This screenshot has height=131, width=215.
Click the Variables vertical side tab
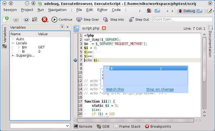5,37
